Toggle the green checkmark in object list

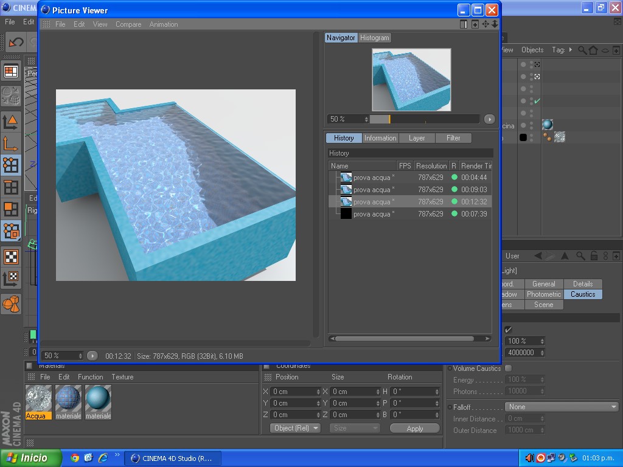tap(537, 101)
